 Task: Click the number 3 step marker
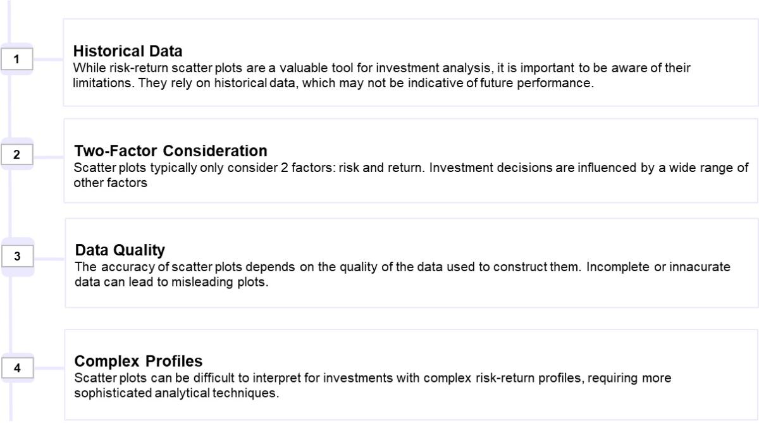point(17,257)
